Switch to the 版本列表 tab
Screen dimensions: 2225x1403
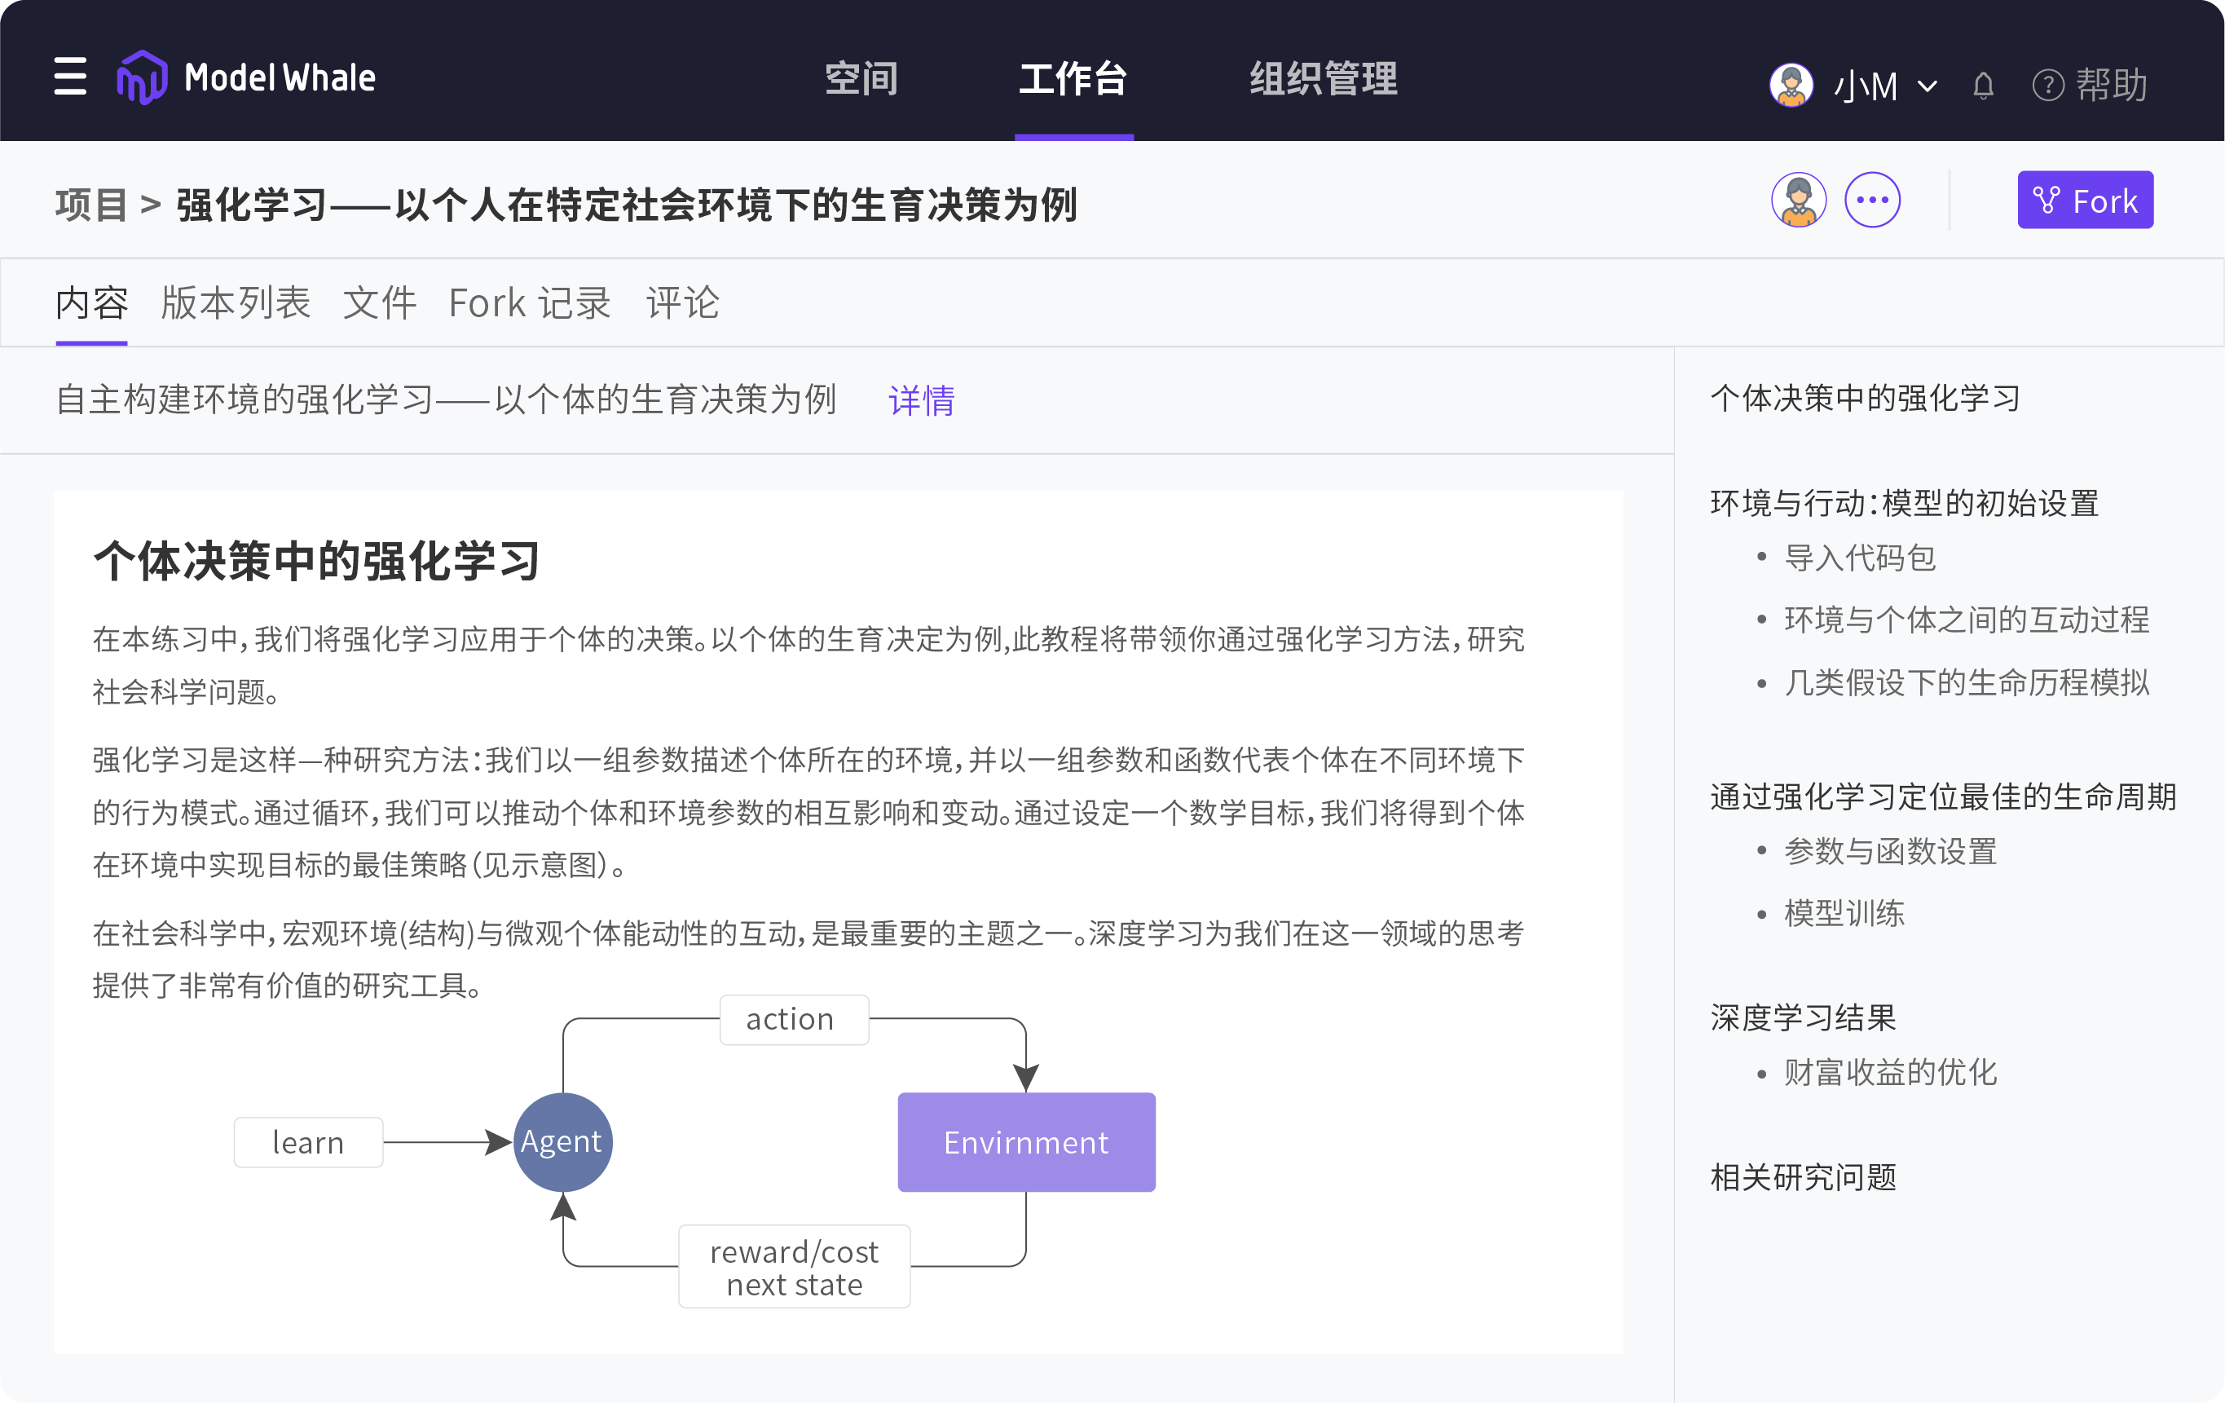click(x=236, y=303)
